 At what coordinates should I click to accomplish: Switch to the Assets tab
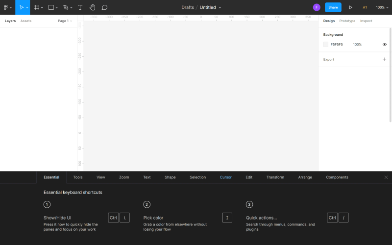[26, 21]
